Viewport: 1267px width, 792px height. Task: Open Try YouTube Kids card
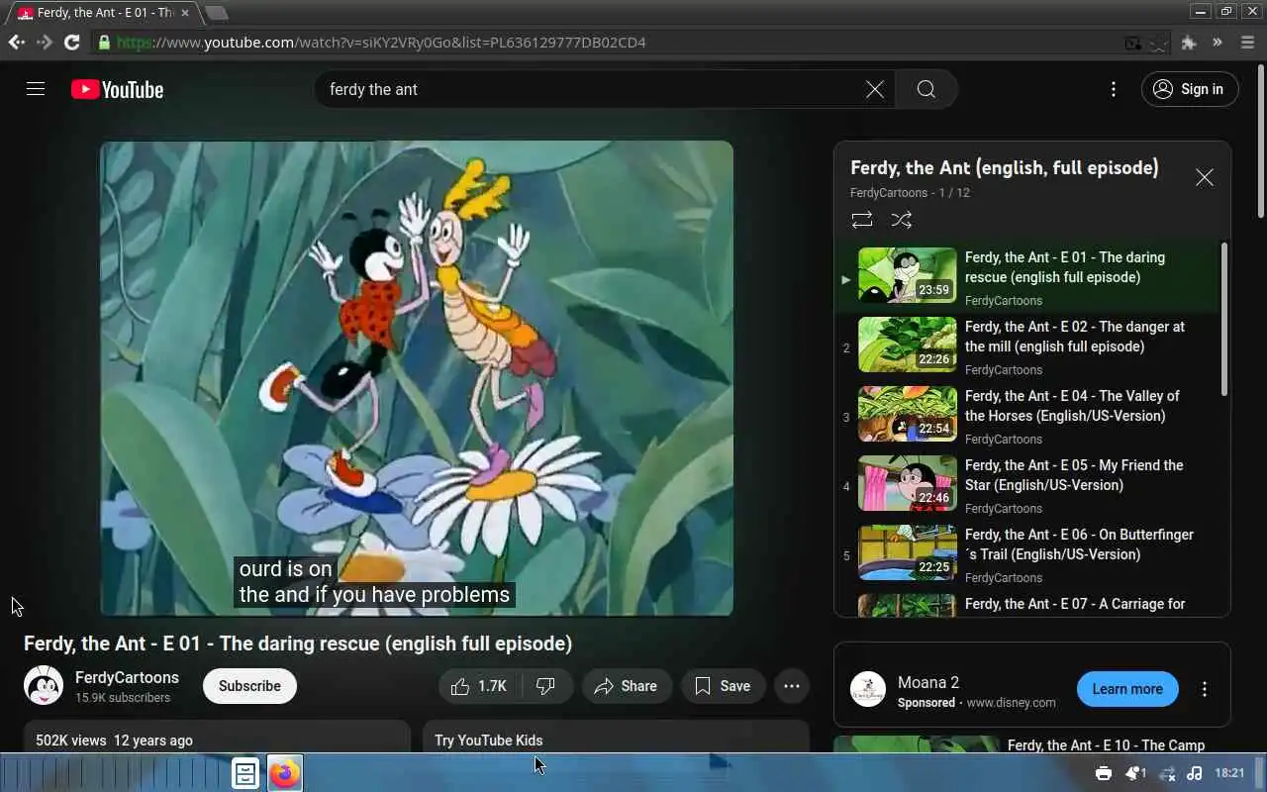pyautogui.click(x=616, y=737)
